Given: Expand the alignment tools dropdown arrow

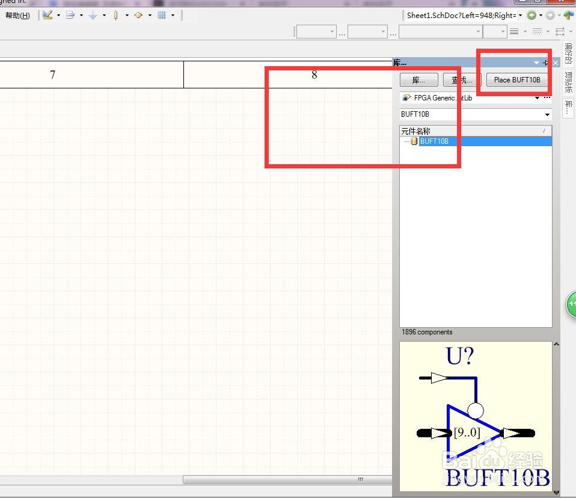Looking at the screenshot, I should (81, 16).
